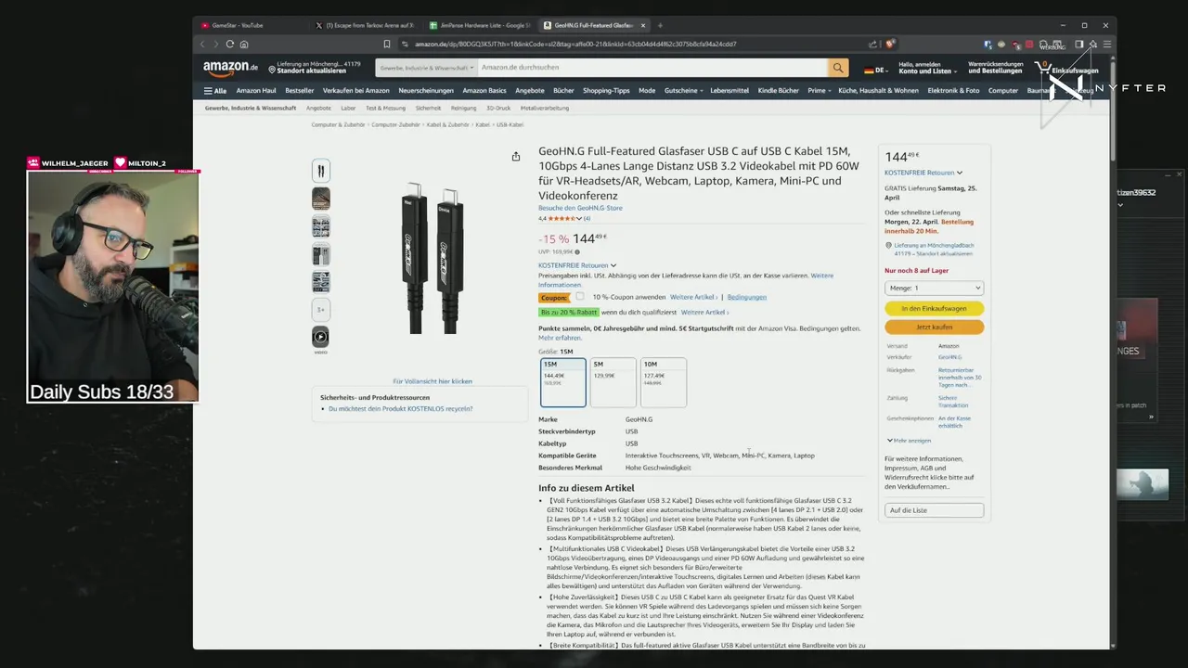Expand Mehr anzeigen in buy box

[909, 441]
